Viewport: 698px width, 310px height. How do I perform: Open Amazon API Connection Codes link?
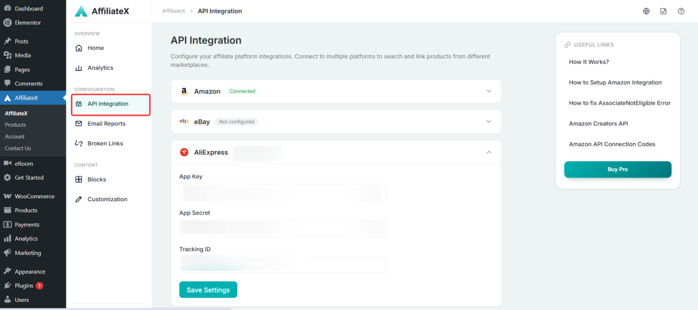[612, 144]
